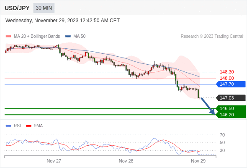Click the RSI 30 axis label
The width and height of the screenshot is (247, 168).
(222, 150)
